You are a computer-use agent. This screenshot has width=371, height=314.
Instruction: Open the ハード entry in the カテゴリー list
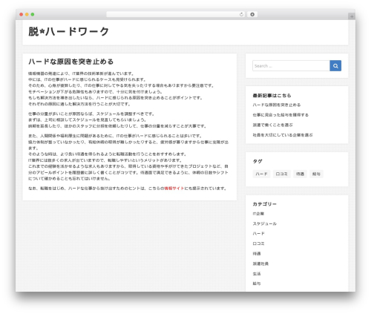pos(258,234)
